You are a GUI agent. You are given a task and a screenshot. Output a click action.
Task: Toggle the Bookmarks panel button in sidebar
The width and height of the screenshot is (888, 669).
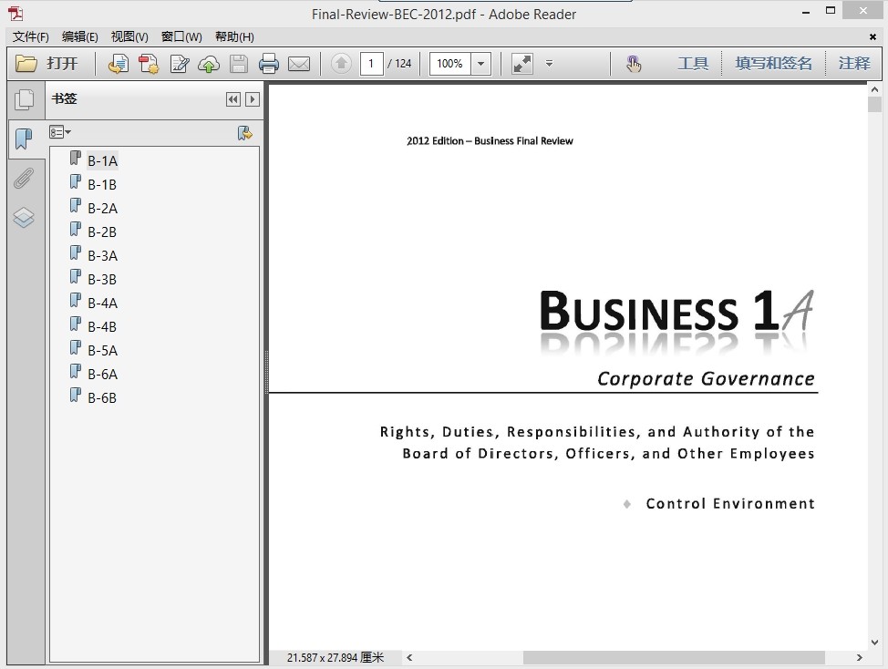[24, 139]
